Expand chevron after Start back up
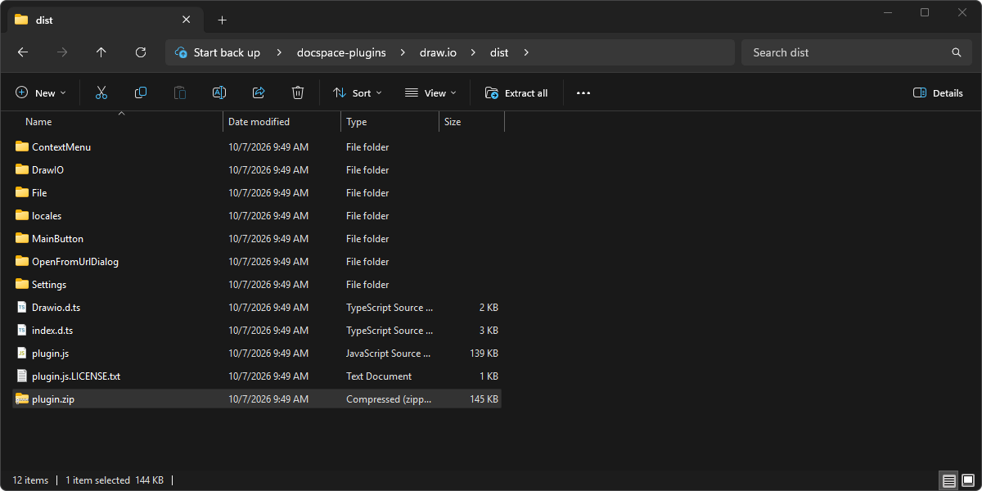The image size is (982, 491). click(x=278, y=52)
